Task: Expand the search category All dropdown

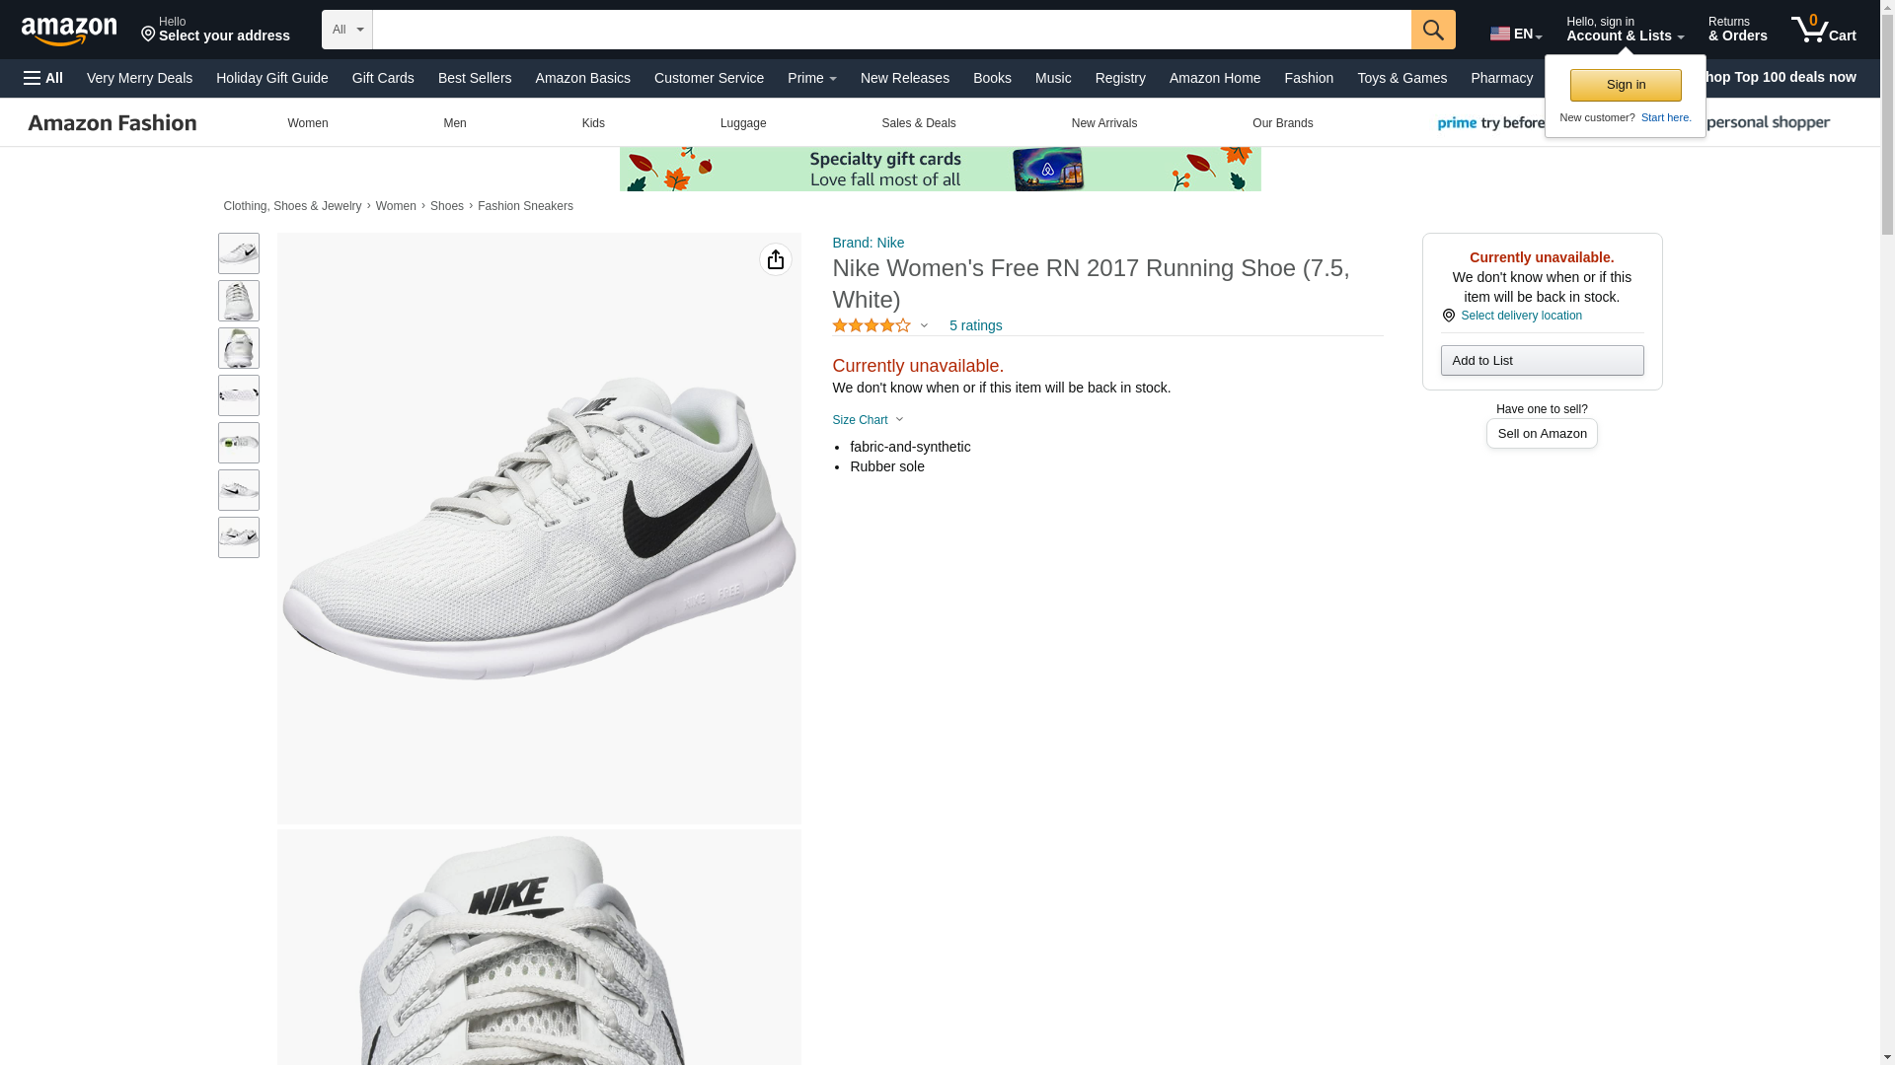Action: coord(346,30)
